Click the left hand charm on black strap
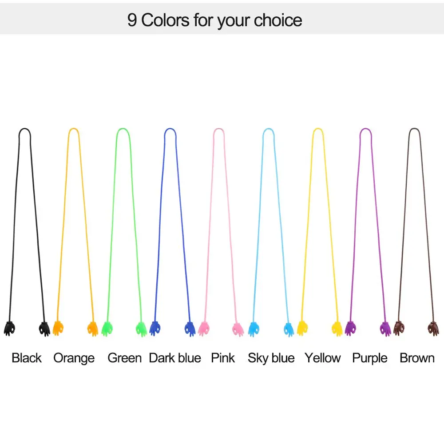This screenshot has height=444, width=444. click(x=10, y=328)
